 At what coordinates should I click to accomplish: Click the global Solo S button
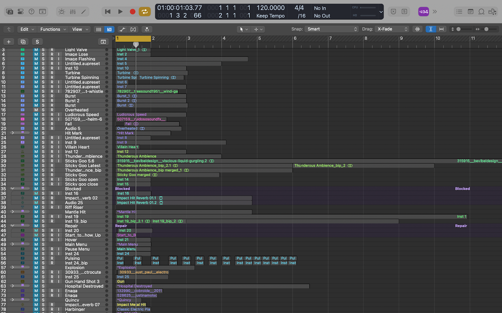point(37,42)
